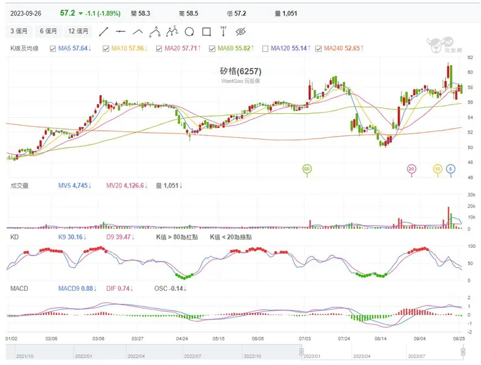This screenshot has width=481, height=365.
Task: Hide drawings with the eye-slash icon
Action: (x=240, y=31)
